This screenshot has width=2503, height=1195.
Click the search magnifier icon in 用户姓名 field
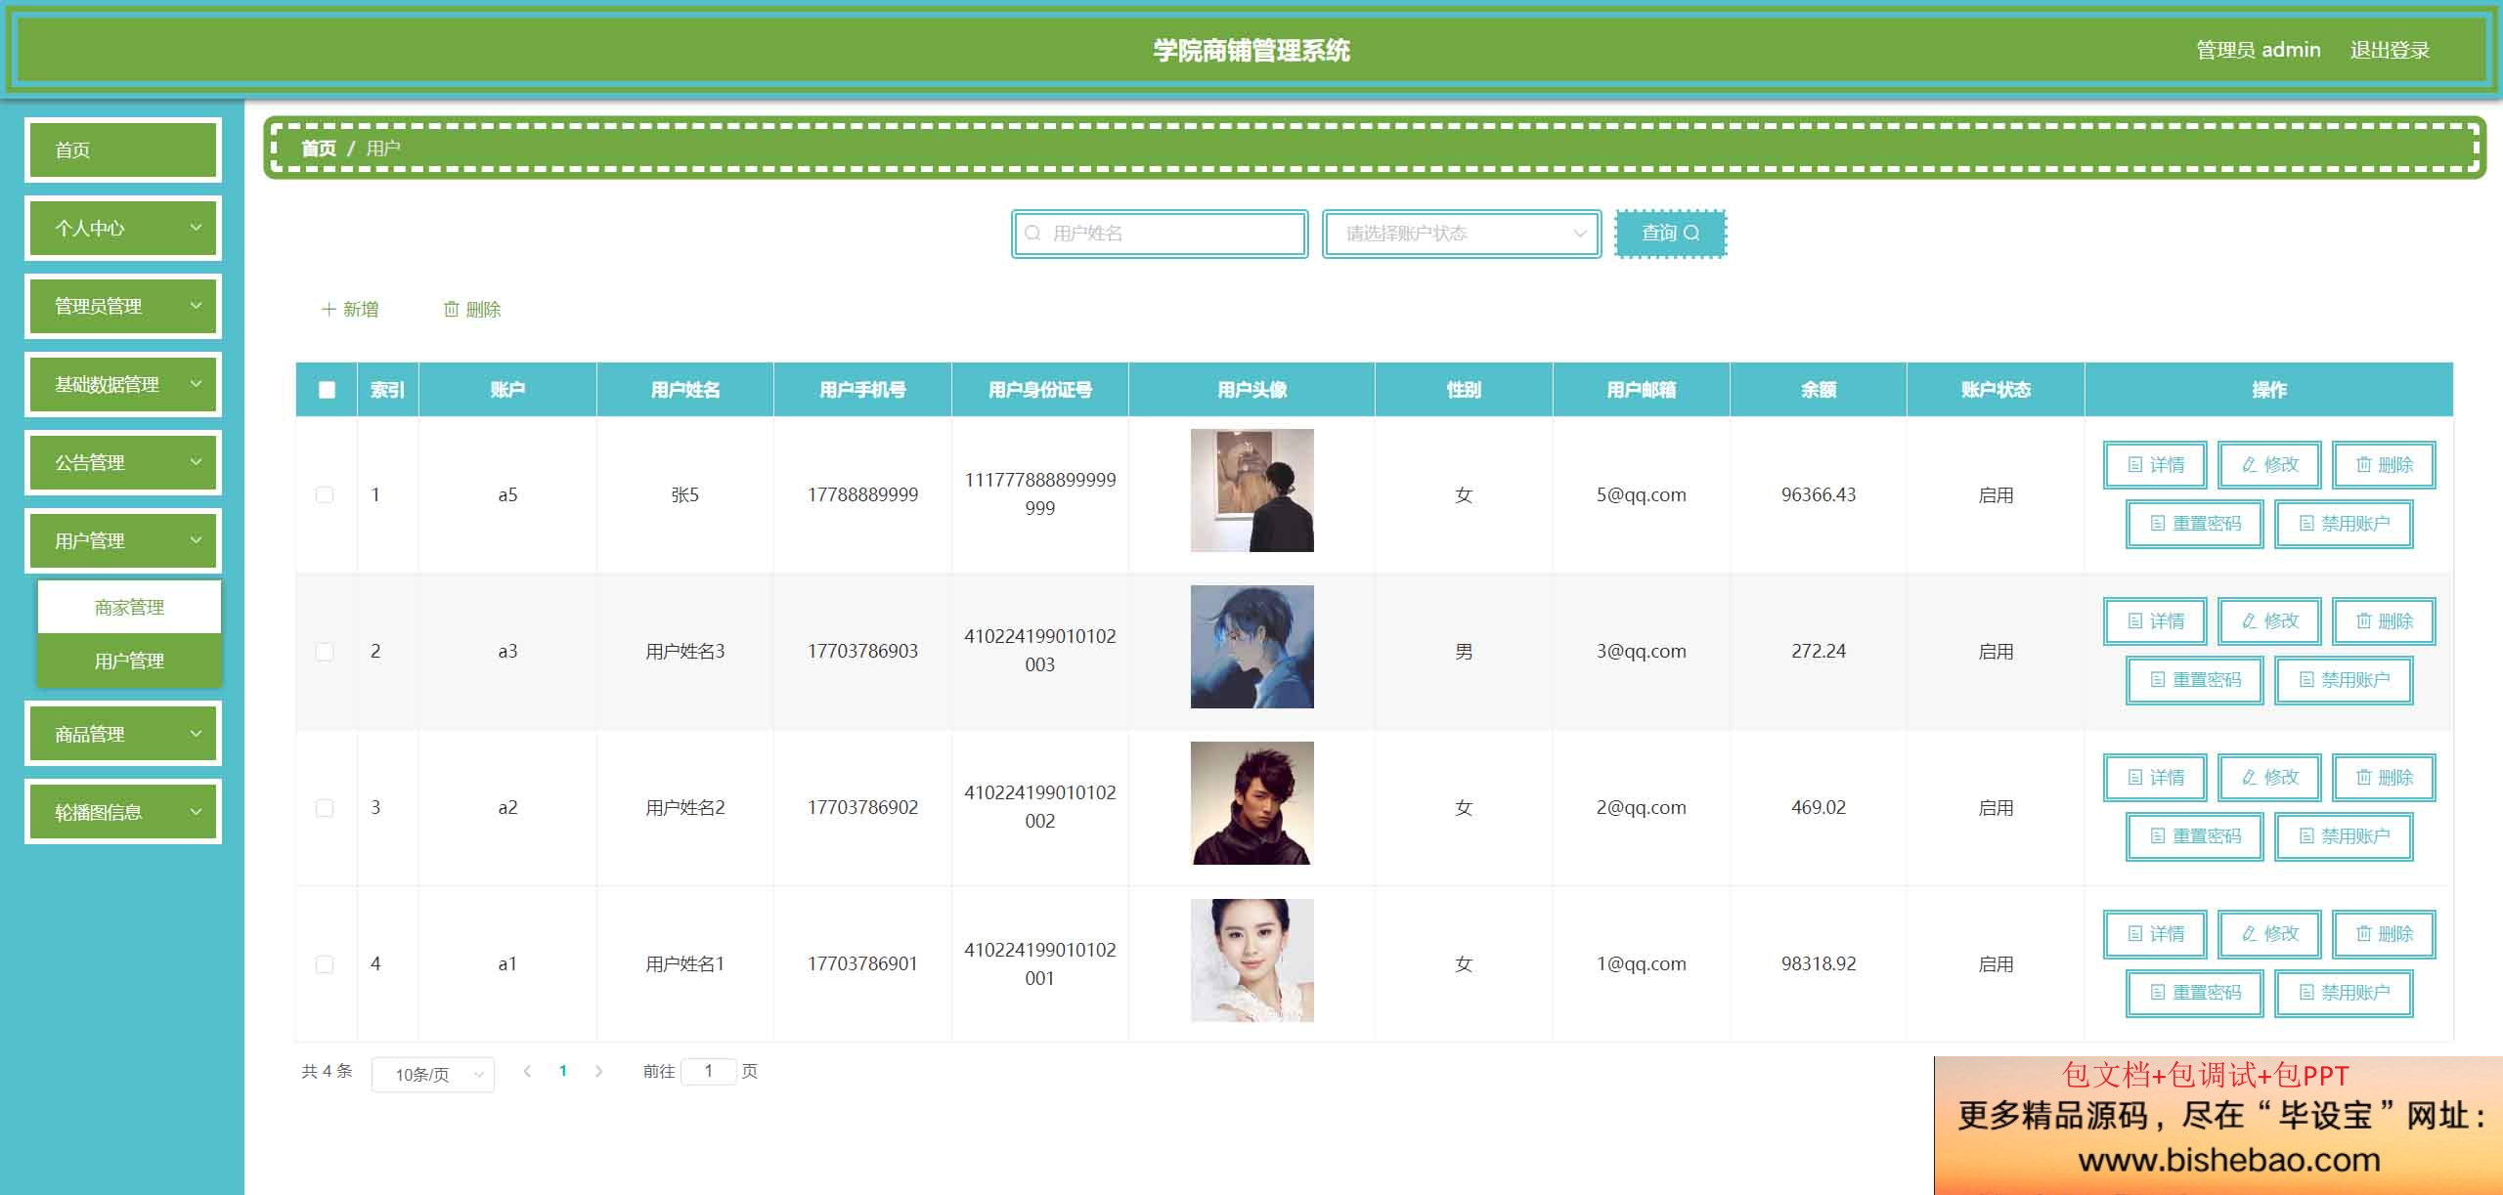click(x=1032, y=234)
